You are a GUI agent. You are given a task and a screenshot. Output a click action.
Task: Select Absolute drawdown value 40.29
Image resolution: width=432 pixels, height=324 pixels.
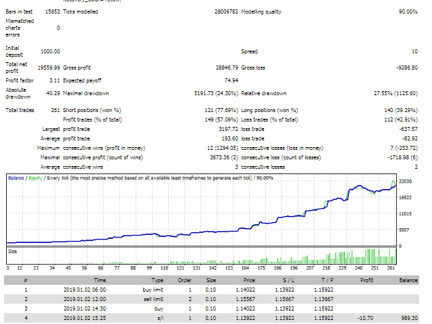[x=53, y=93]
